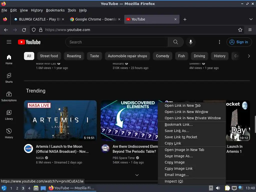256x192 pixels.
Task: Click Firefox View icon in tab bar
Action: (x=5, y=19)
